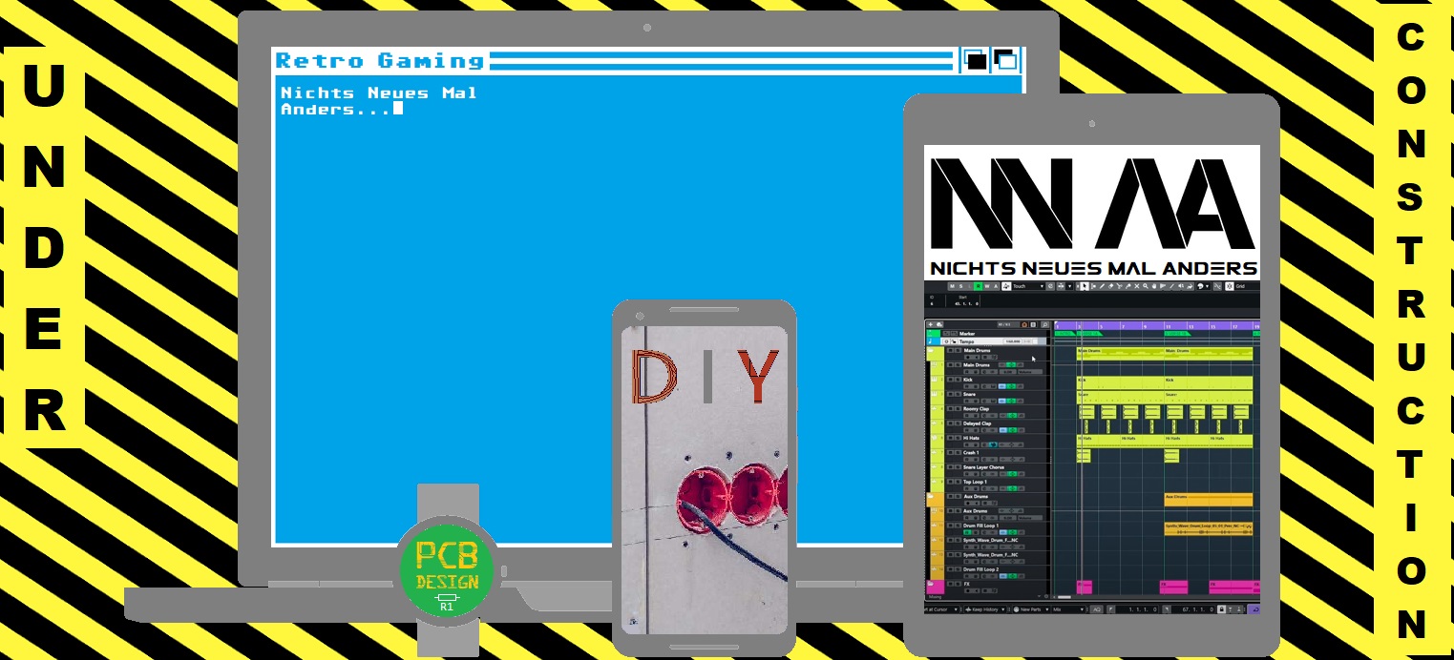Screen dimensions: 1454x660
Task: Toggle the green global Read automation button
Action: point(978,286)
